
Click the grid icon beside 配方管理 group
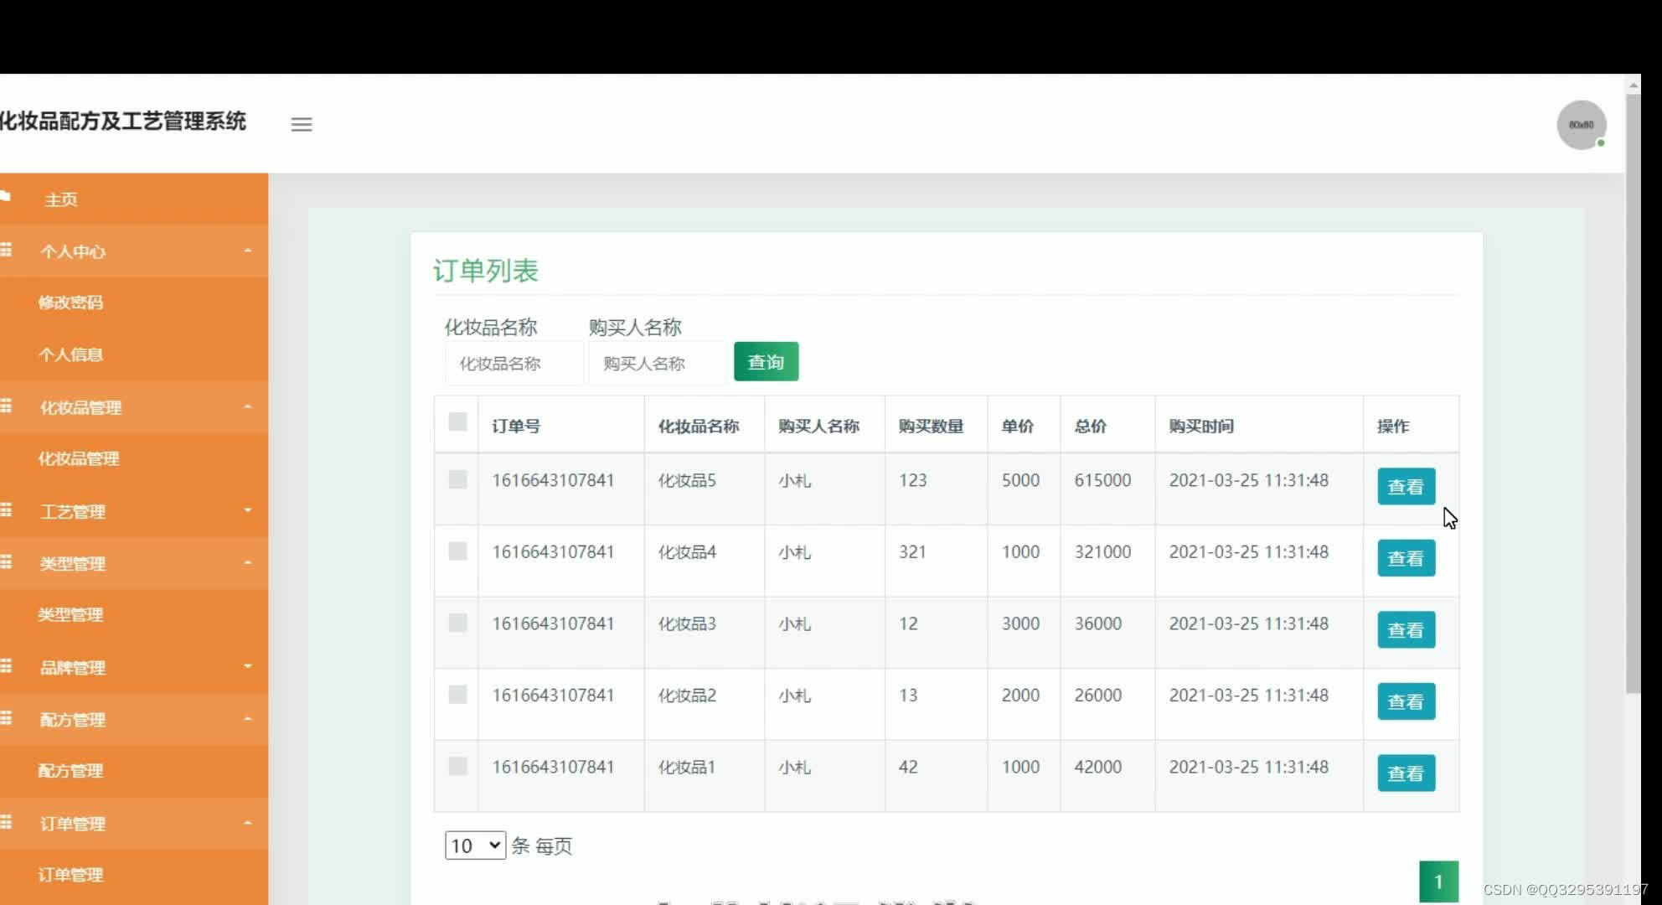pyautogui.click(x=7, y=717)
